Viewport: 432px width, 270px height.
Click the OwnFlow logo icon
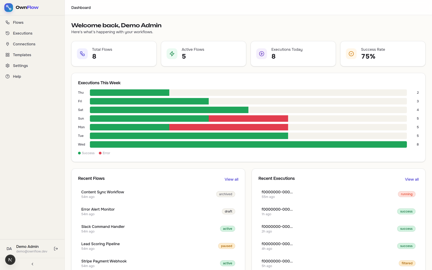(9, 8)
